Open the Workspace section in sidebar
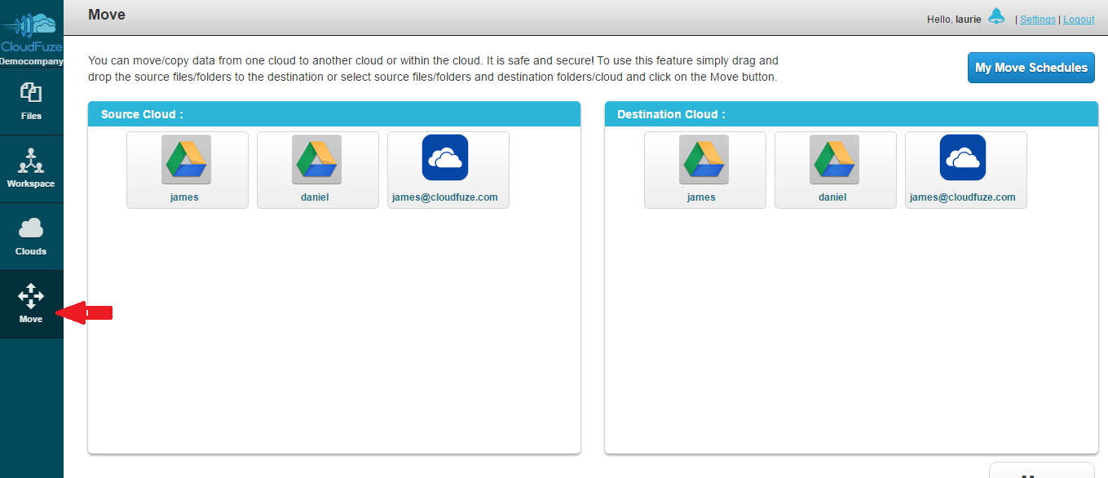 pos(31,169)
